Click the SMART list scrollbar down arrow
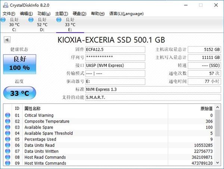The height and width of the screenshot is (169, 224). pos(218,163)
